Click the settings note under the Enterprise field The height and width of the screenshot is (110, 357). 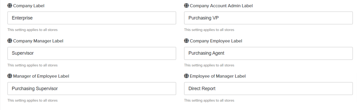(32, 30)
